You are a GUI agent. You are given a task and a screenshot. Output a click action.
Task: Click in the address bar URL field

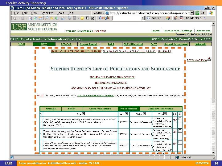click(x=150, y=13)
